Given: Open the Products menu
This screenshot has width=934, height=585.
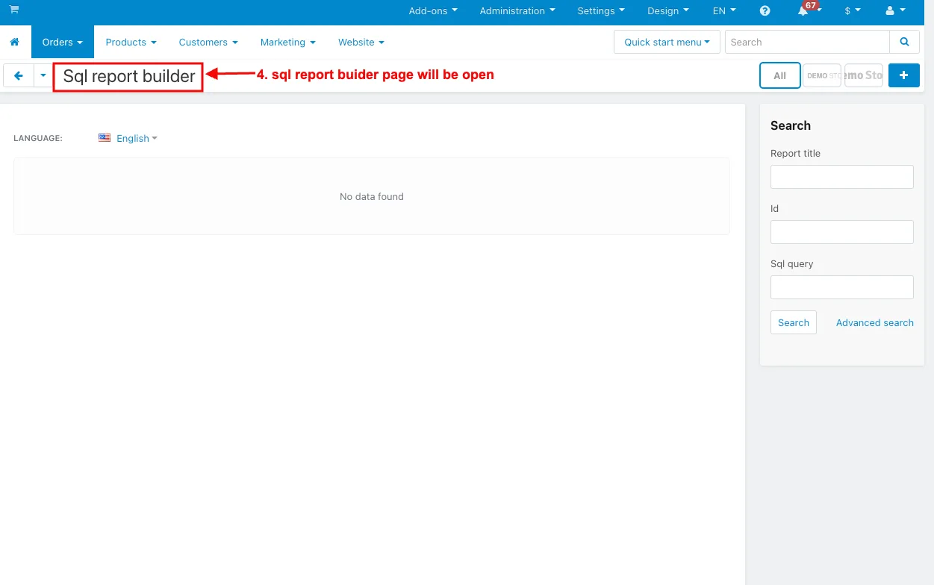Looking at the screenshot, I should (x=131, y=43).
